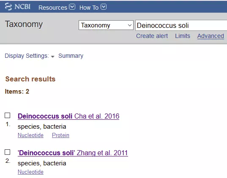Open the Taxonomy database dropdown
227x178 pixels.
coord(106,25)
